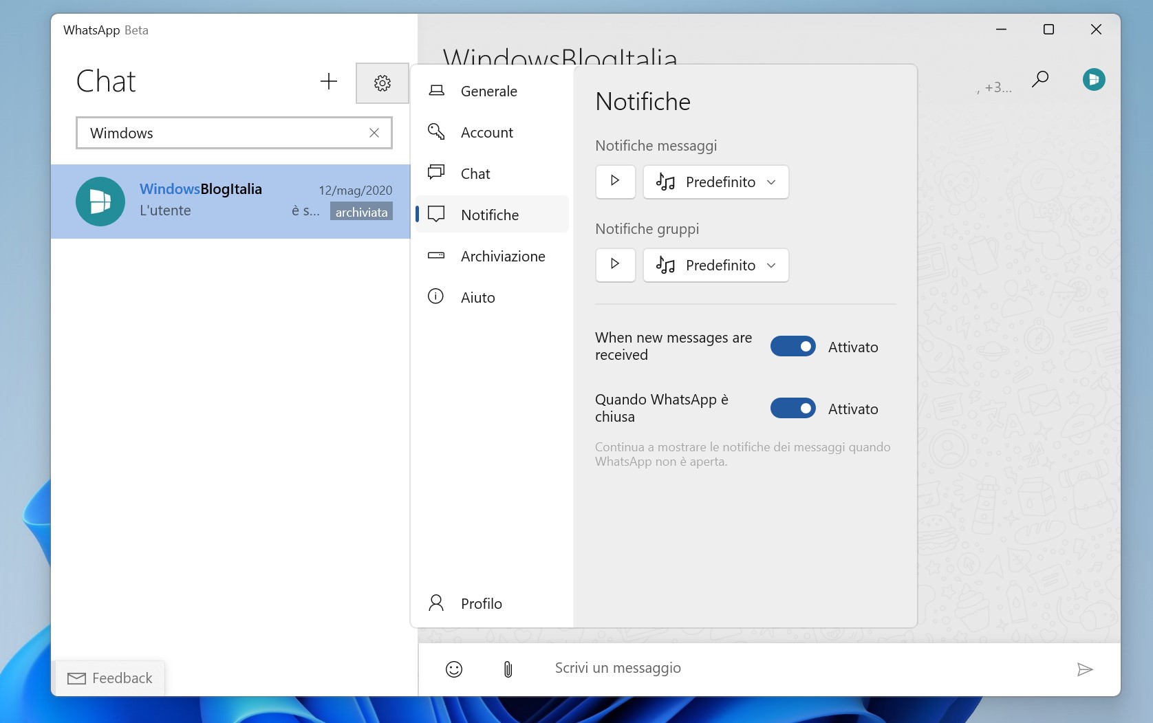Toggle 'When new messages are received' switch
This screenshot has height=723, width=1153.
coord(793,347)
